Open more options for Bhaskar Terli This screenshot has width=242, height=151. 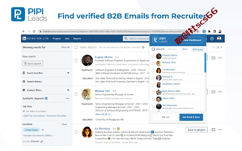(x=220, y=92)
